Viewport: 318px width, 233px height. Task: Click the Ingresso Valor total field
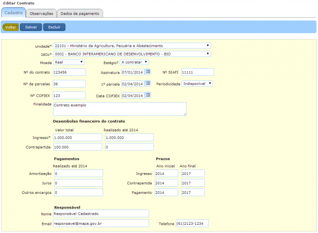(78, 138)
